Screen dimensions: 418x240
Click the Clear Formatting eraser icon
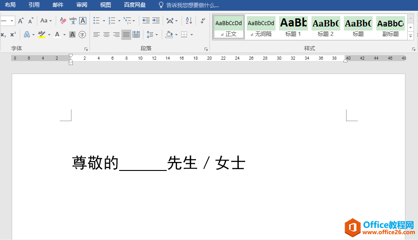[63, 21]
